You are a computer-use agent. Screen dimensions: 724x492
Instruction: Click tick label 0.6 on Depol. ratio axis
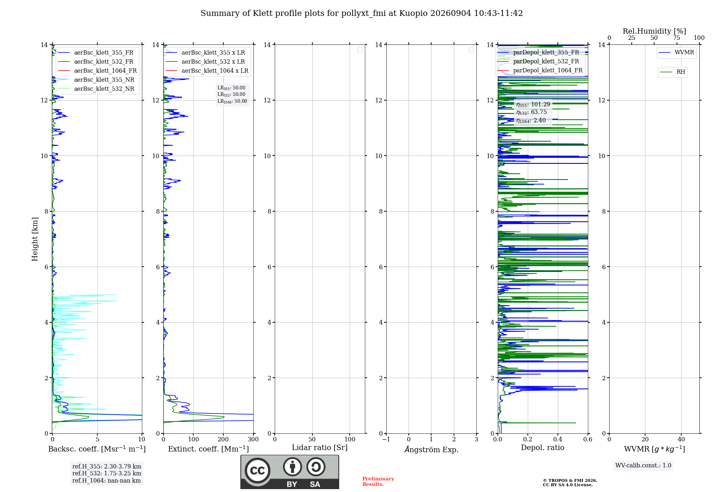coord(588,440)
